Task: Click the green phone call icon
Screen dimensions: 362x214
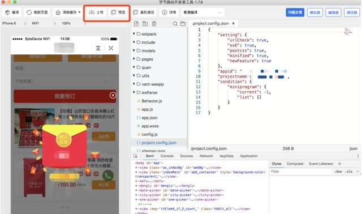Action: coord(108,176)
